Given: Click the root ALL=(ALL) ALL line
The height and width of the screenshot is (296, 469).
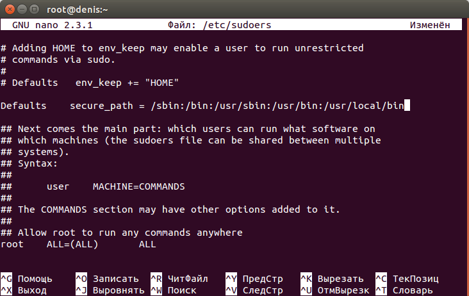Looking at the screenshot, I should pos(78,244).
